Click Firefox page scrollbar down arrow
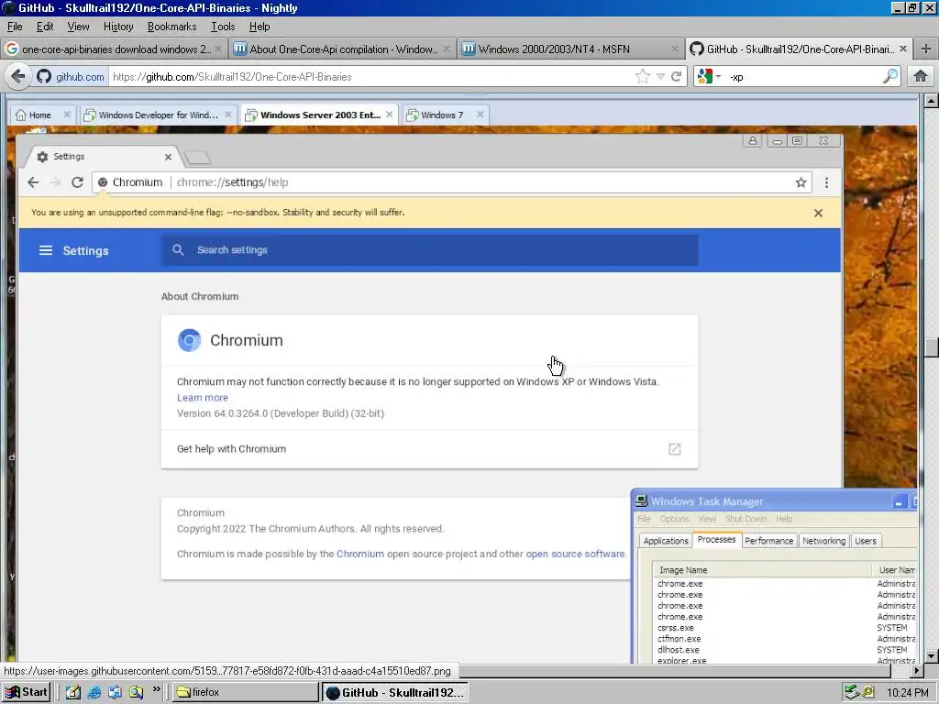 coord(931,656)
